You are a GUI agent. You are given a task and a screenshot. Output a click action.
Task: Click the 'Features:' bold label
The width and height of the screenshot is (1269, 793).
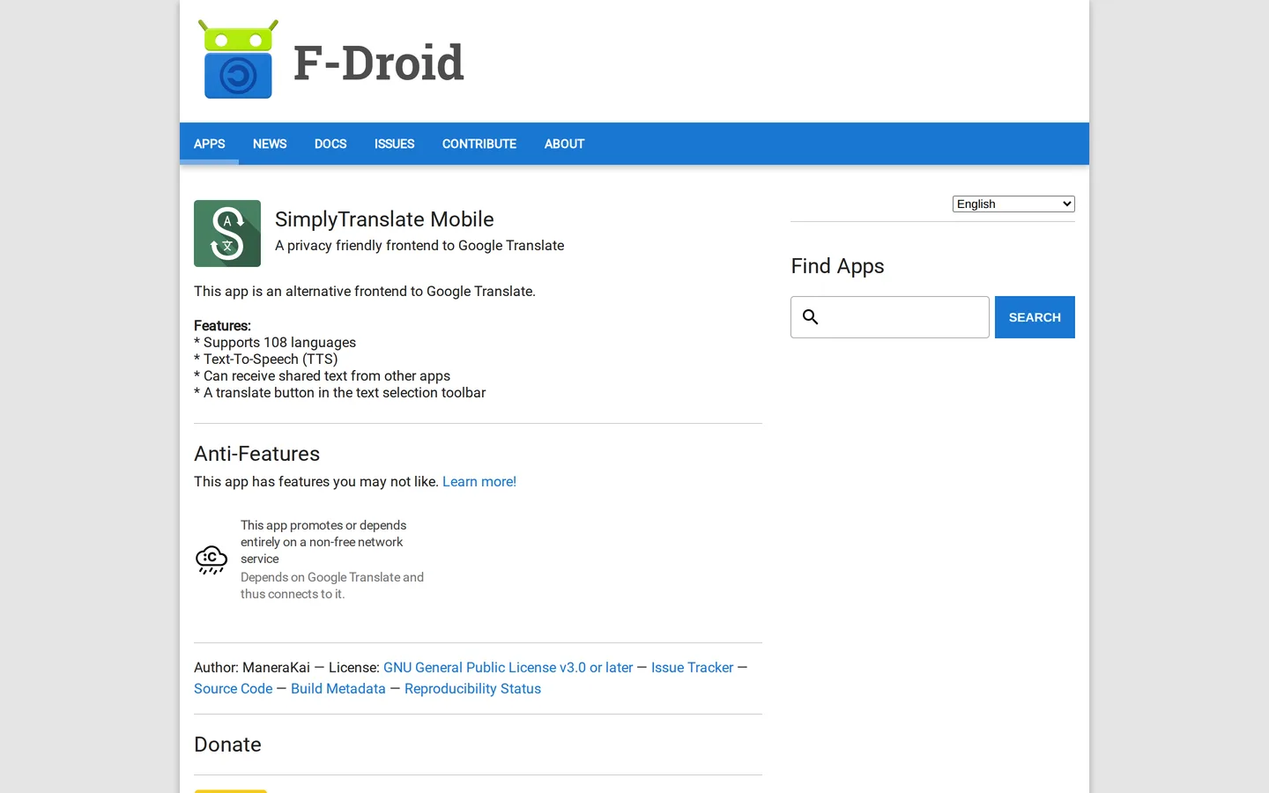(x=222, y=325)
